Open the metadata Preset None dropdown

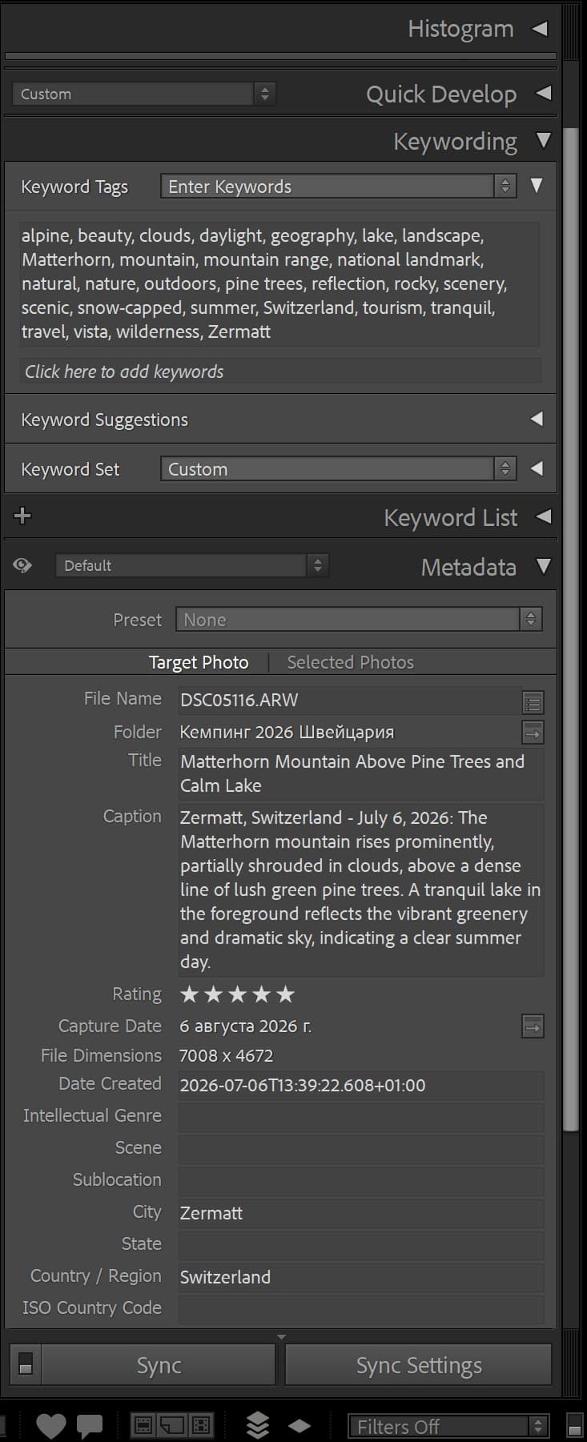point(359,620)
